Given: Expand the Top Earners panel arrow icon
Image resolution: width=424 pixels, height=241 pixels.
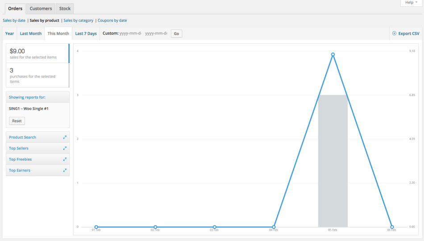Looking at the screenshot, I should click(x=65, y=170).
